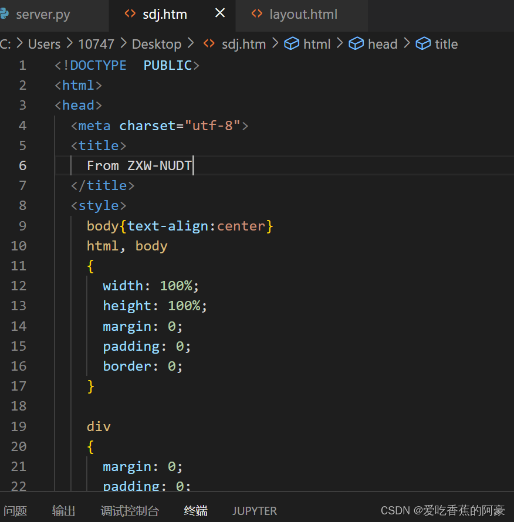514x522 pixels.
Task: Close the sdj.htm editor tab
Action: click(220, 13)
